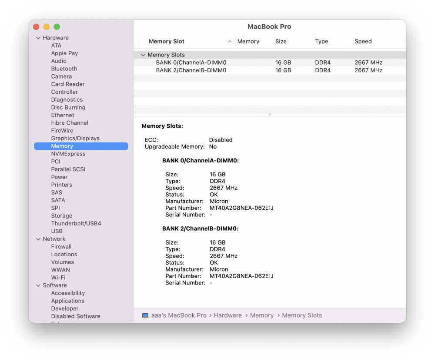Select USB in the Hardware list
Screen dimensions: 435x361
click(57, 232)
